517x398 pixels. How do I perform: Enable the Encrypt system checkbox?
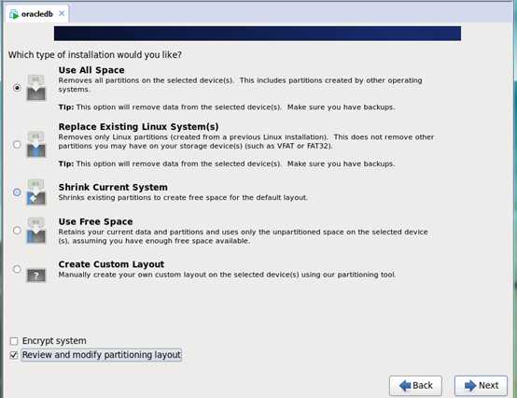click(14, 341)
